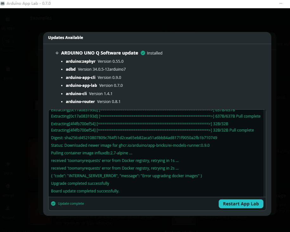Click the Update complete checkmark icon
Image resolution: width=290 pixels, height=232 pixels.
tap(53, 203)
